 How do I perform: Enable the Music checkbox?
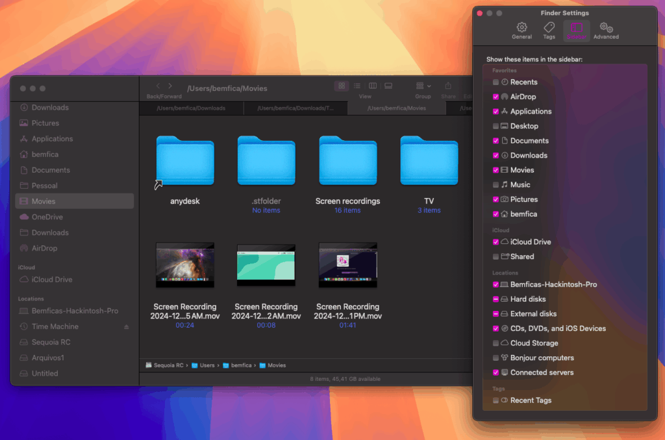click(496, 185)
